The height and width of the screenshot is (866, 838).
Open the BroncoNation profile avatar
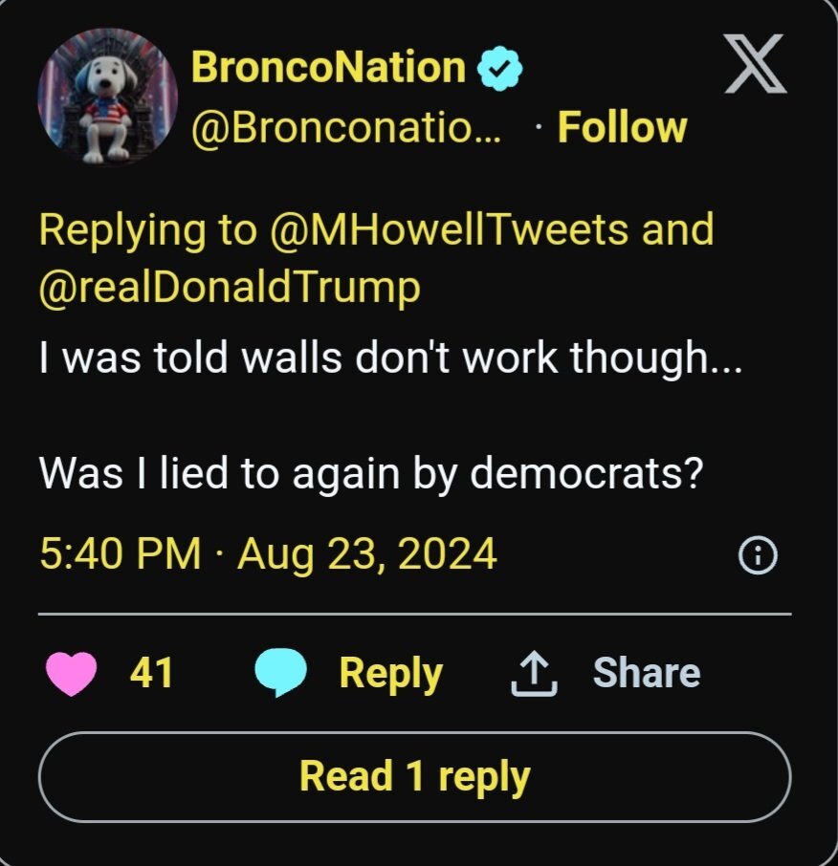point(107,96)
